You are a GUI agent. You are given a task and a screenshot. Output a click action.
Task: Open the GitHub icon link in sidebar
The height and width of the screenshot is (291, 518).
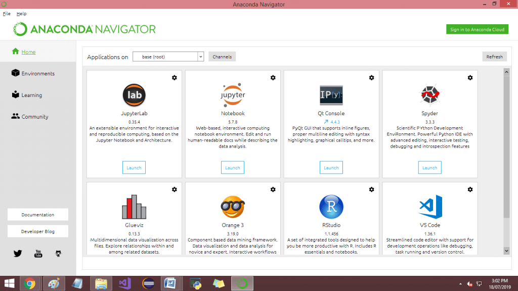[x=58, y=253]
